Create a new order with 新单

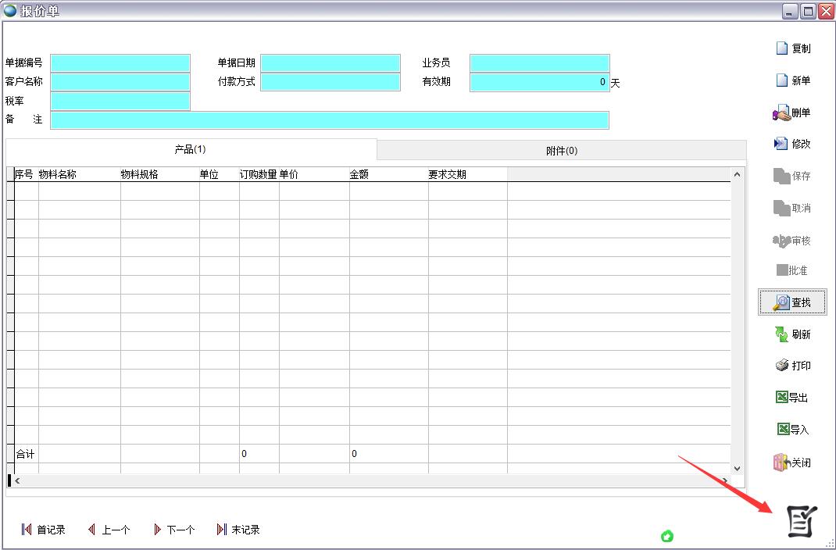(x=792, y=80)
